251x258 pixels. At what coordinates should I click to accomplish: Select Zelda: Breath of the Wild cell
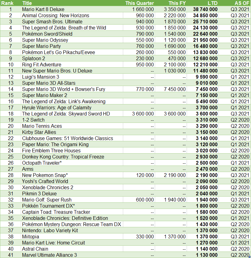pyautogui.click(x=72, y=28)
